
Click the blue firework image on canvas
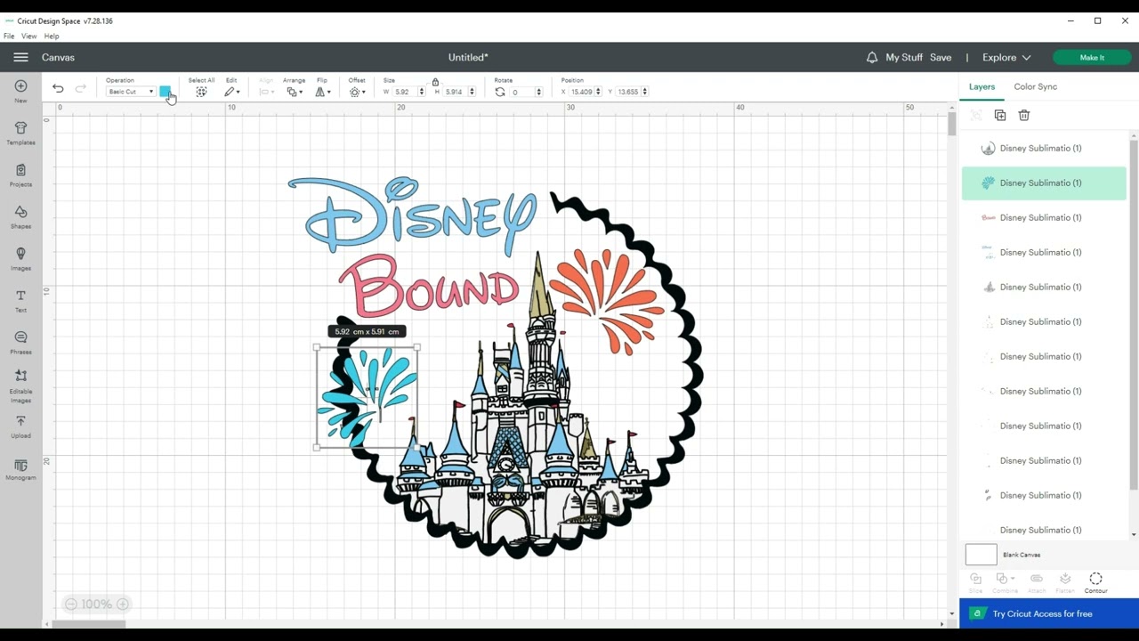point(367,397)
